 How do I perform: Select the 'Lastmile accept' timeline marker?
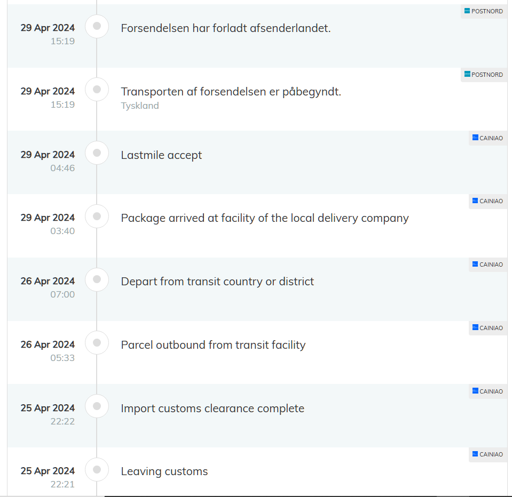coord(97,153)
